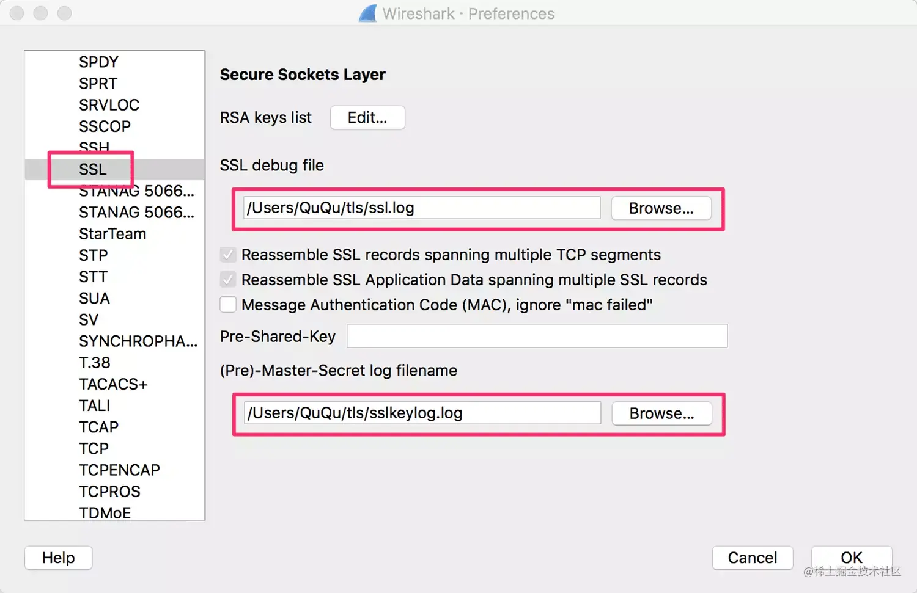Focus the Pre-Shared-Key text field
This screenshot has width=917, height=593.
click(537, 336)
